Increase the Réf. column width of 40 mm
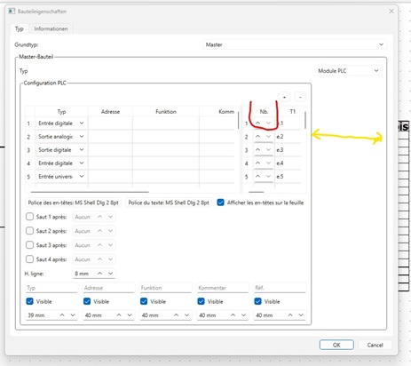The width and height of the screenshot is (411, 366). (290, 315)
